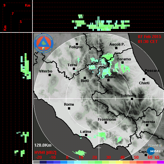Click the Isernia city marker

coord(147,125)
